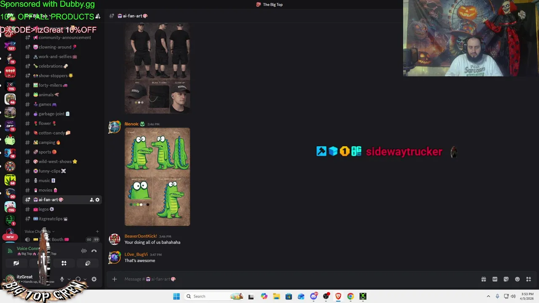539x303 pixels.
Task: Switch to work-and-selfies channel
Action: point(62,56)
